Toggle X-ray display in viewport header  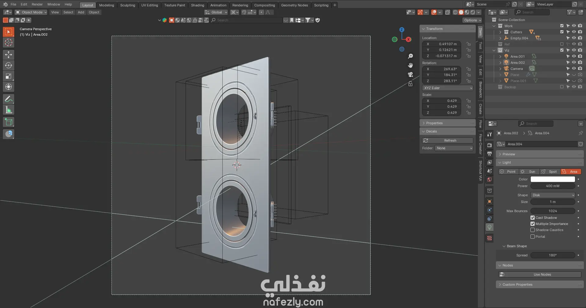coord(448,12)
